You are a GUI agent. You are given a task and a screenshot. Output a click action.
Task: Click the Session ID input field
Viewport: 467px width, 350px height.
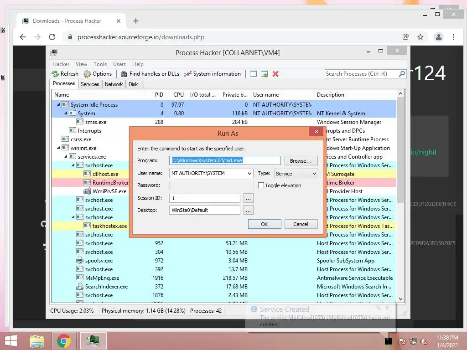pyautogui.click(x=205, y=198)
